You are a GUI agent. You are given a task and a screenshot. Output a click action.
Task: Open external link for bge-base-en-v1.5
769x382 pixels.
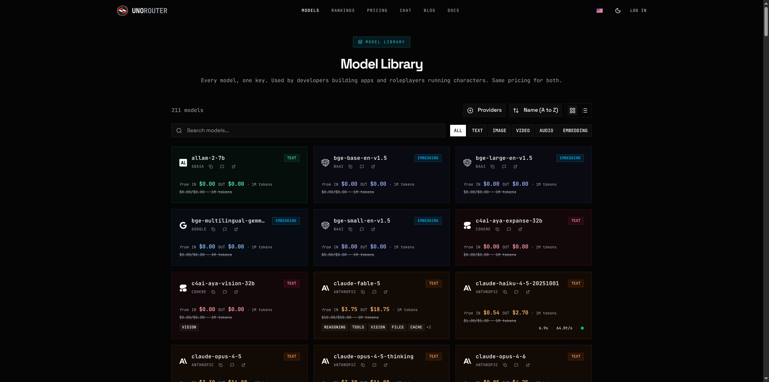tap(373, 167)
